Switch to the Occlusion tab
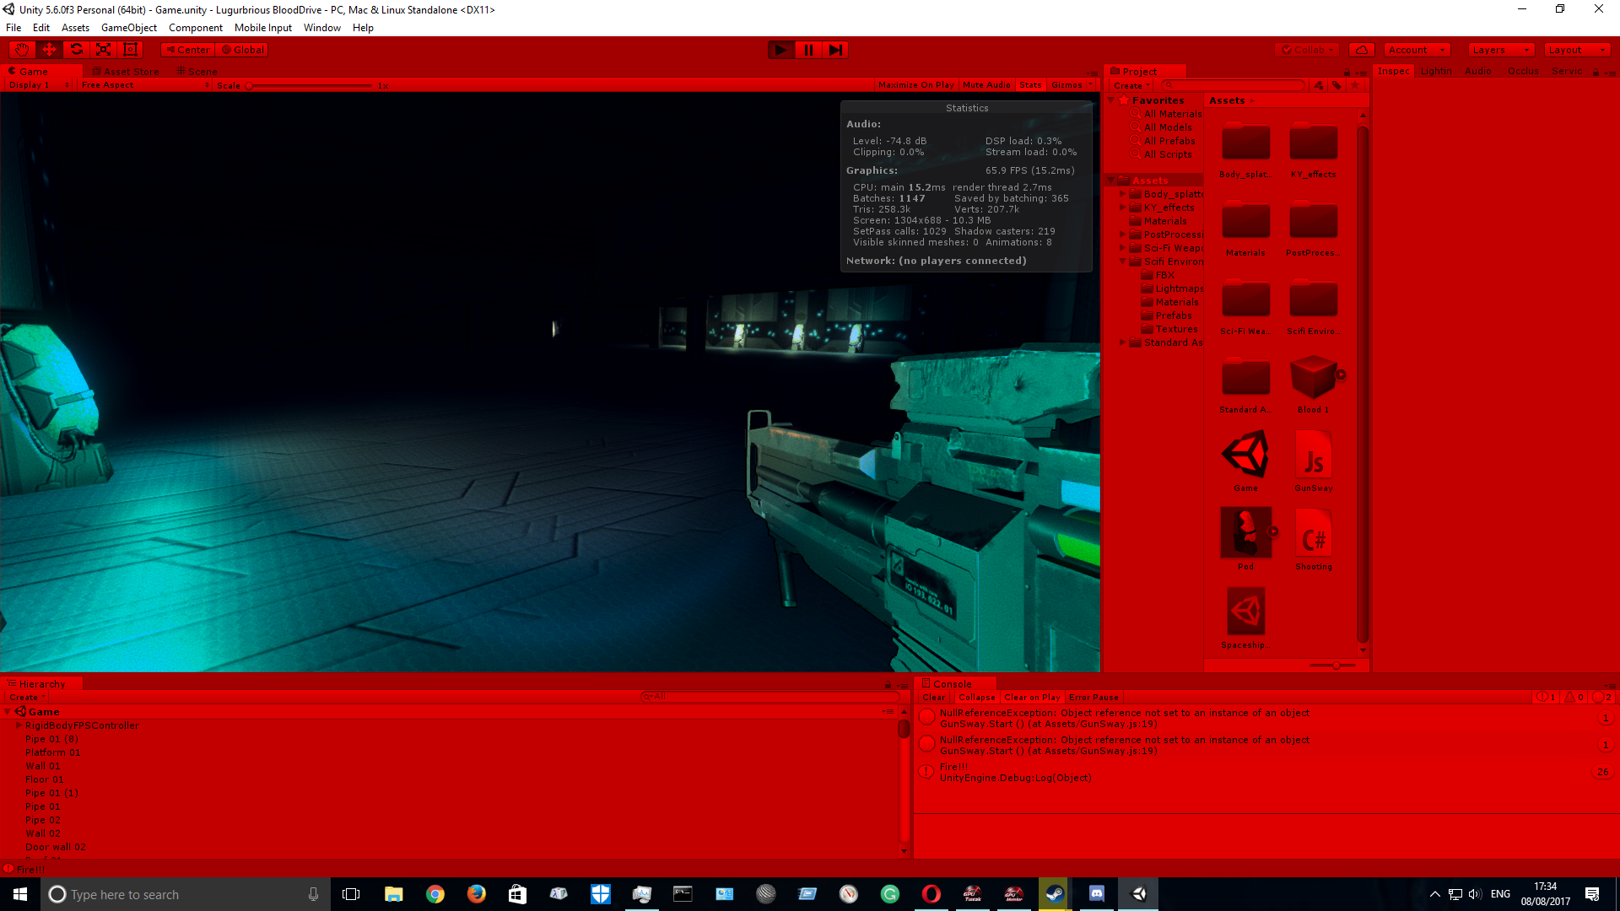Viewport: 1620px width, 911px height. [x=1523, y=71]
